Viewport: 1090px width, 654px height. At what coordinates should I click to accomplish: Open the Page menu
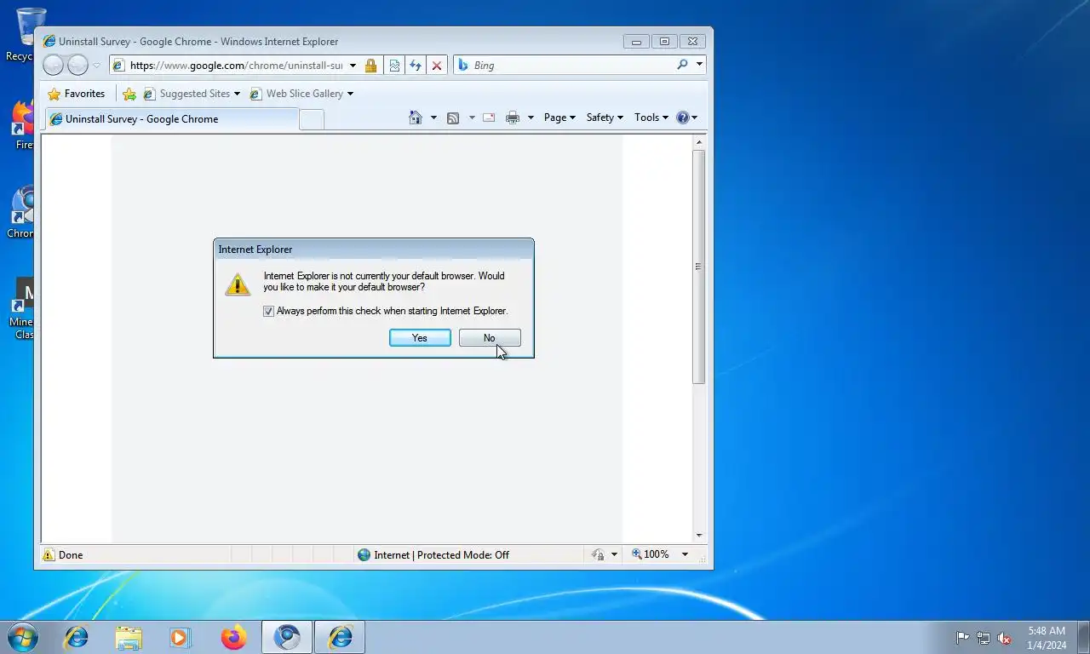[559, 118]
